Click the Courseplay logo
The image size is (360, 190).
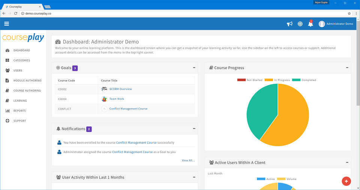pos(23,38)
